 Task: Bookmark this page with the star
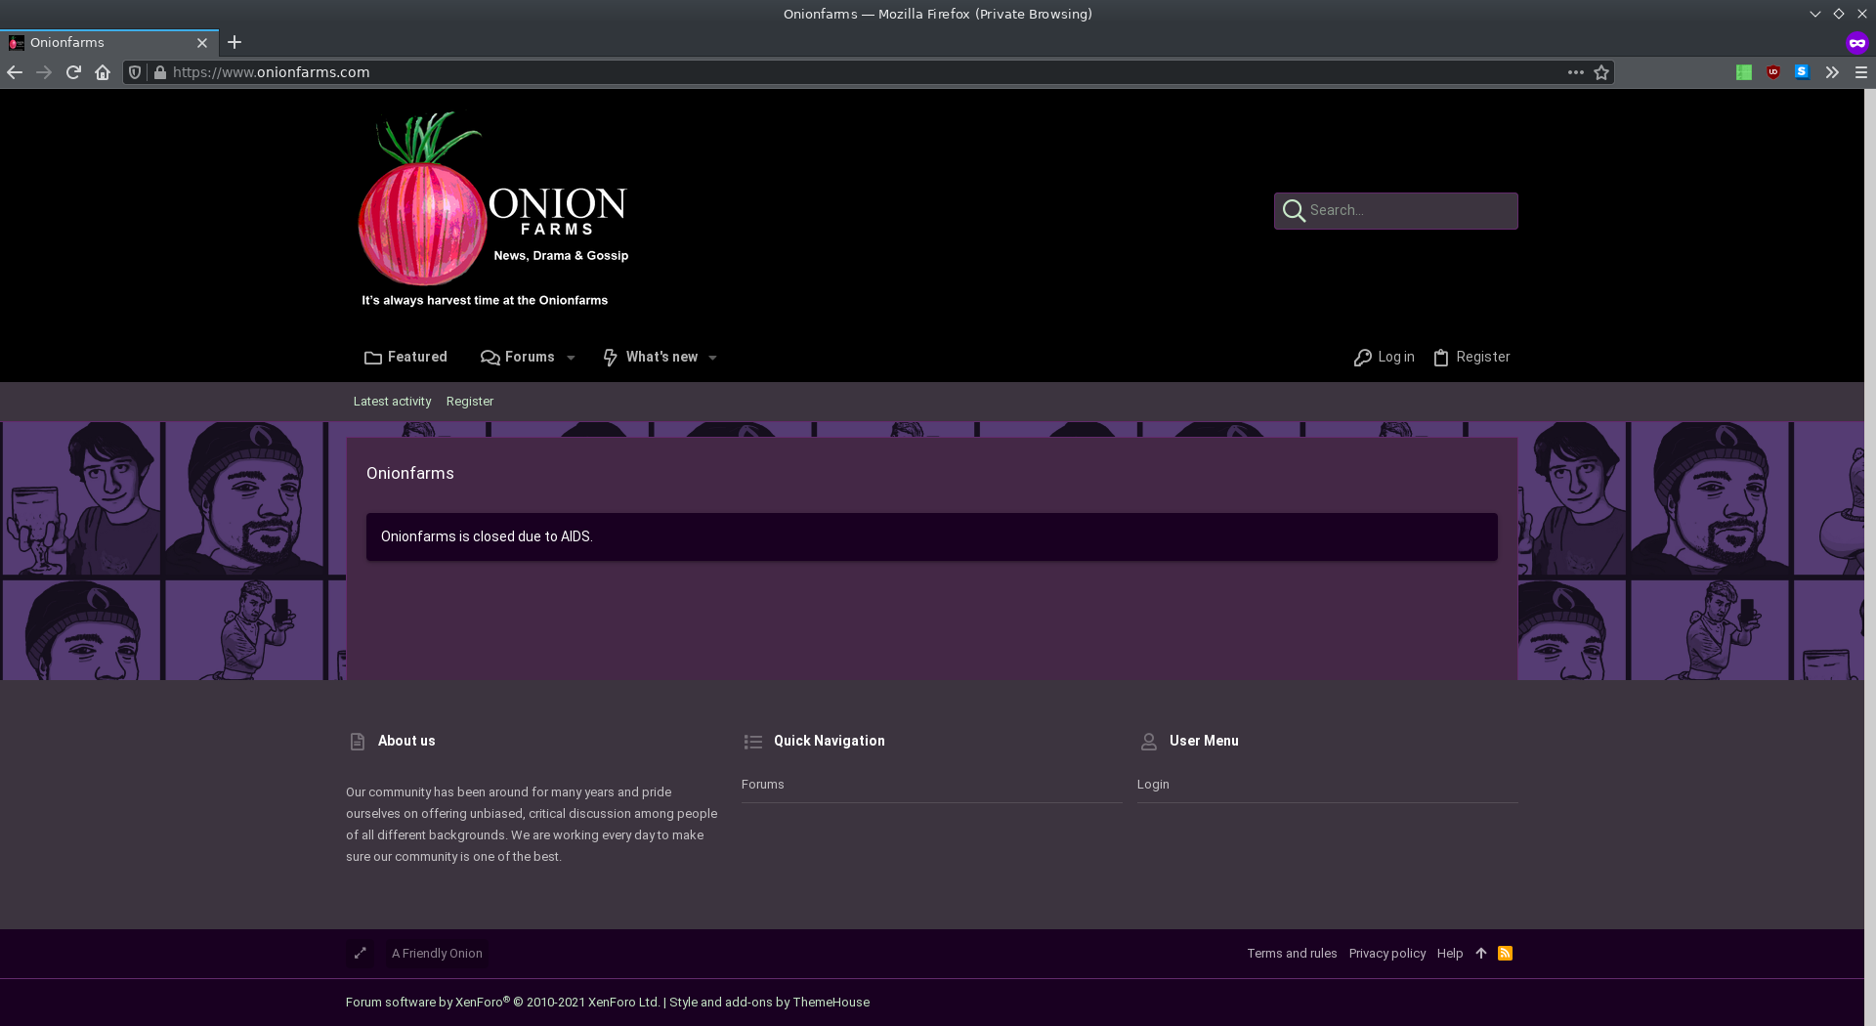click(1601, 72)
